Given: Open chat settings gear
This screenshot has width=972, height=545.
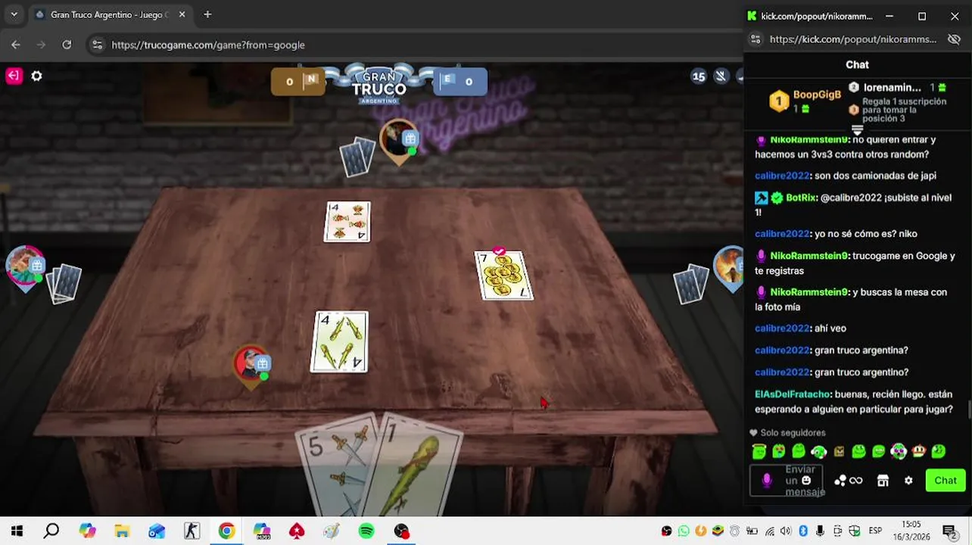Looking at the screenshot, I should [908, 481].
